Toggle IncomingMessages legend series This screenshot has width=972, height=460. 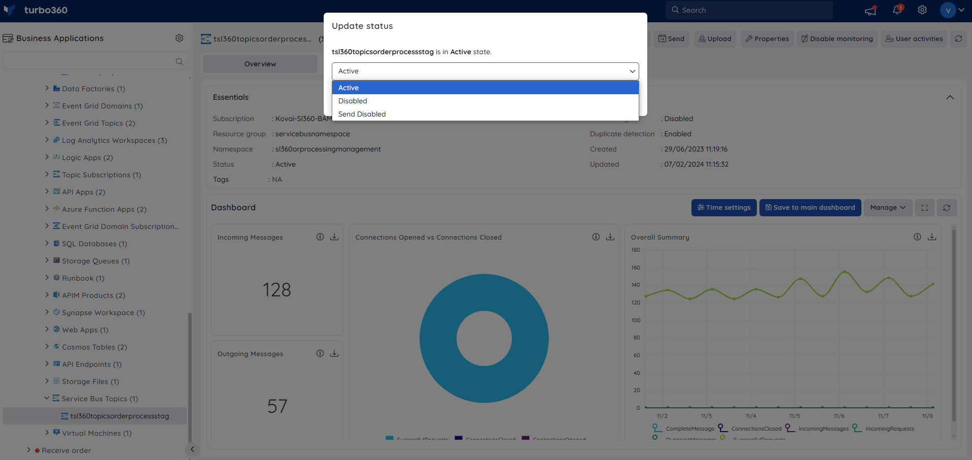tap(817, 429)
